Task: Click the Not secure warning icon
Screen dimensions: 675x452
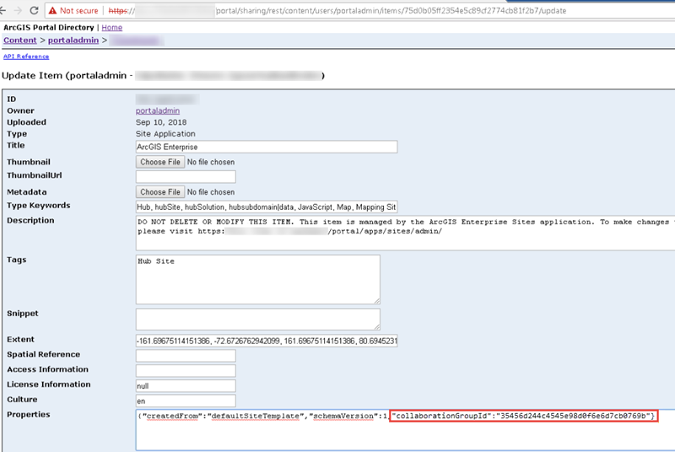Action: click(x=52, y=10)
